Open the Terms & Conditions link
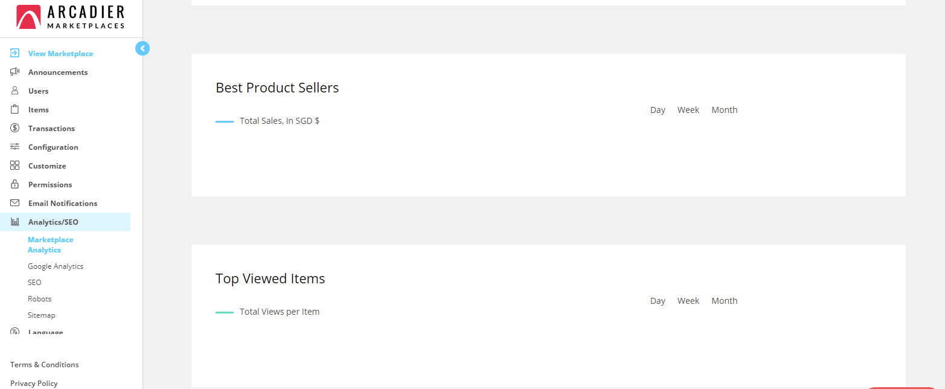This screenshot has width=945, height=389. (45, 365)
